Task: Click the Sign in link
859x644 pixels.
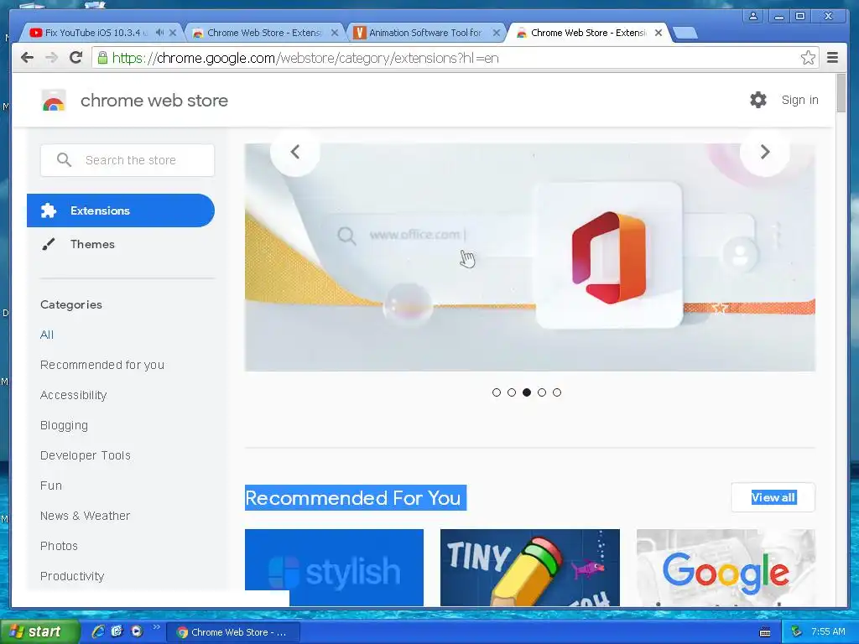Action: point(799,100)
